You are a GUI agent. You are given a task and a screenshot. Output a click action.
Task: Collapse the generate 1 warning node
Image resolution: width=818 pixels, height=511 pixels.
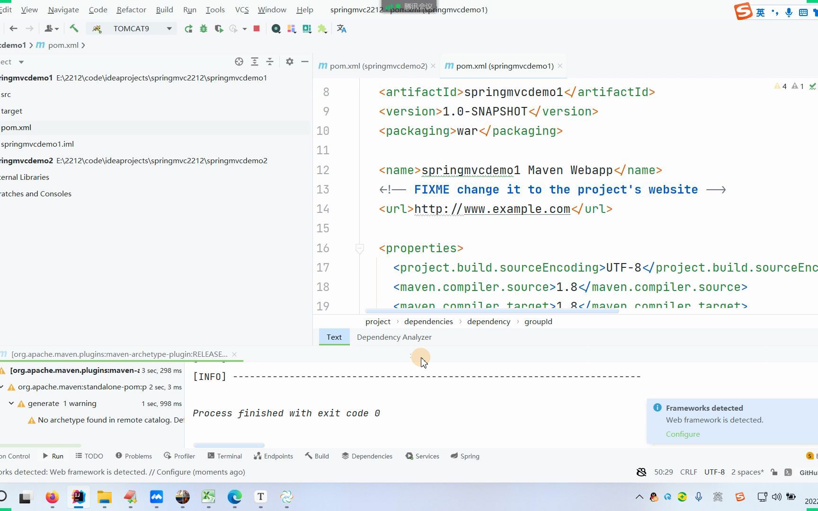11,403
